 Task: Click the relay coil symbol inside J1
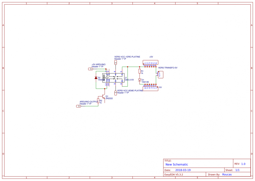click(x=107, y=78)
